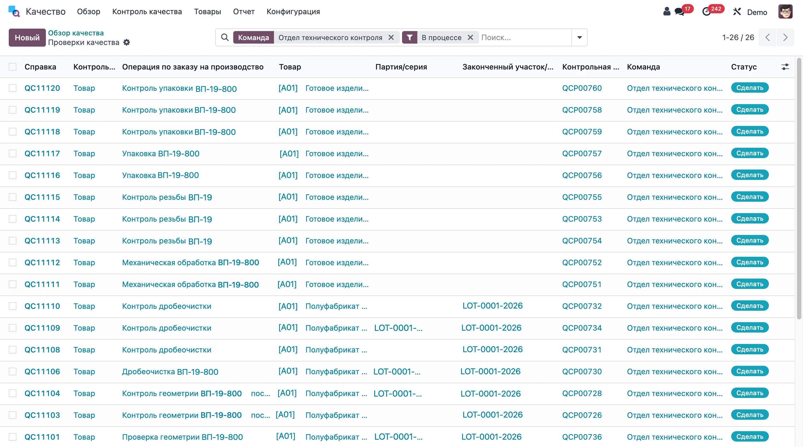The image size is (803, 447).
Task: Go to the next page arrow
Action: pyautogui.click(x=785, y=37)
